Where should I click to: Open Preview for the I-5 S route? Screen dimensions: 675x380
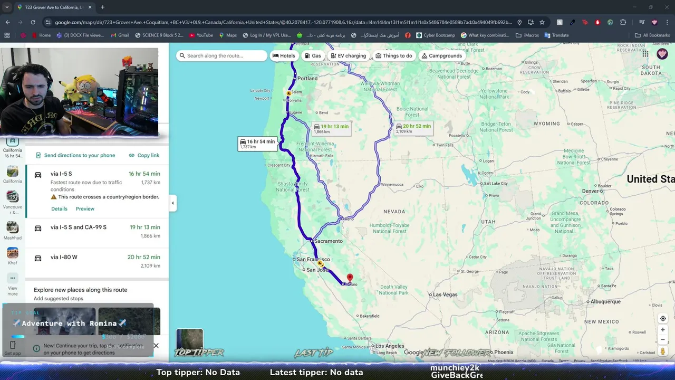[85, 209]
